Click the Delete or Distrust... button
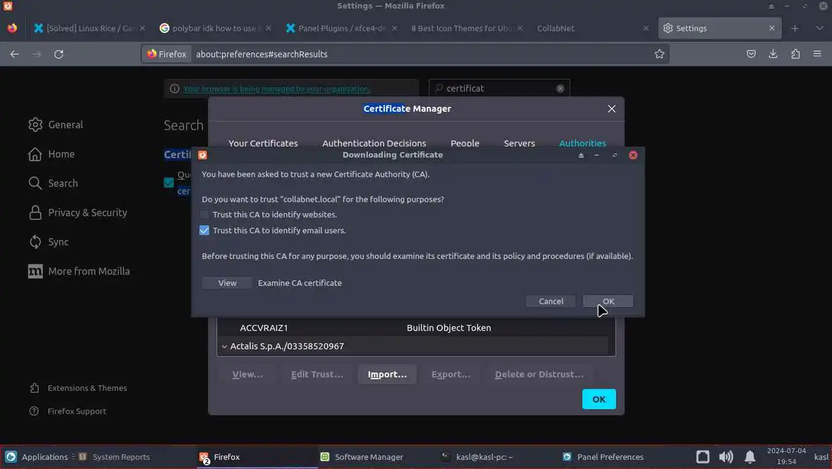 539,374
